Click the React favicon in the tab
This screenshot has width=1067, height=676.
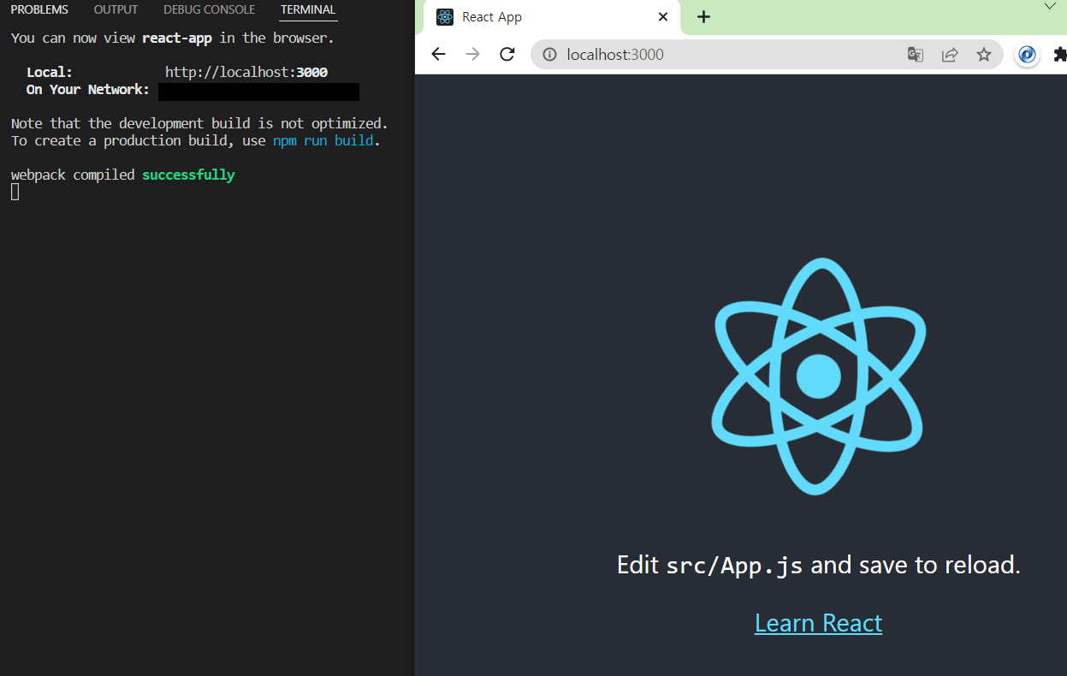click(x=445, y=17)
